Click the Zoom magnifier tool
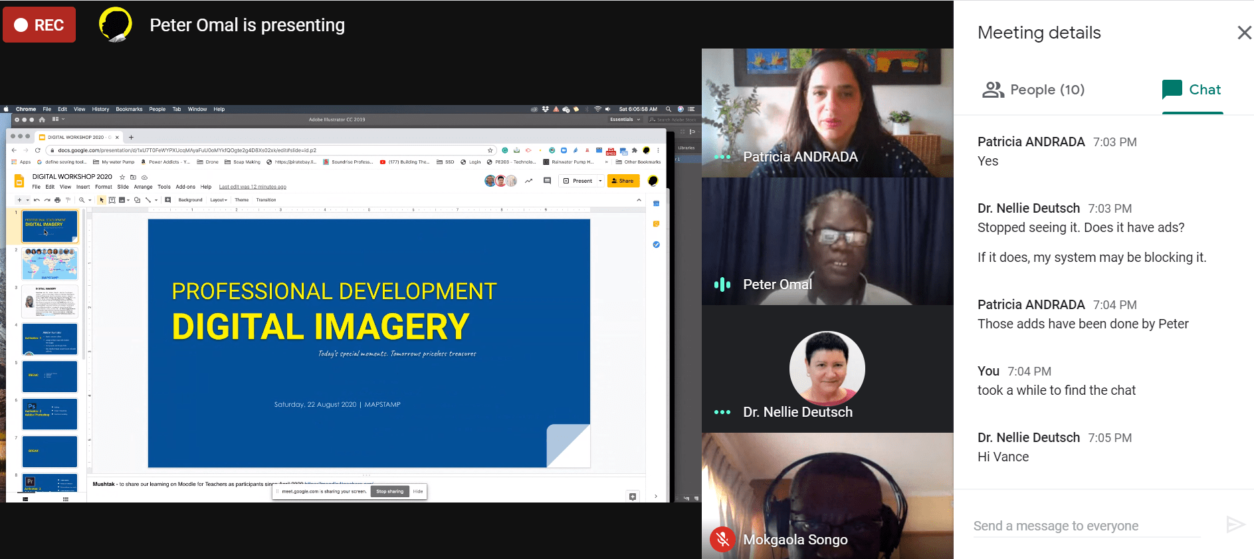The image size is (1254, 559). (x=82, y=200)
